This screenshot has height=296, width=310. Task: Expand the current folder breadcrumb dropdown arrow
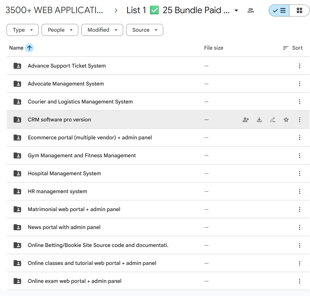pyautogui.click(x=236, y=10)
